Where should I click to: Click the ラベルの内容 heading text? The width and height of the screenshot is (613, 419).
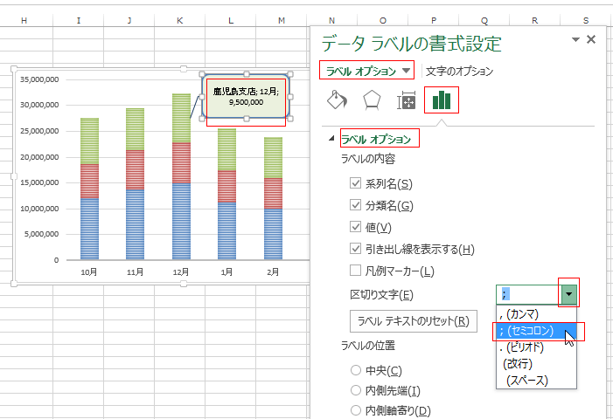pos(368,159)
